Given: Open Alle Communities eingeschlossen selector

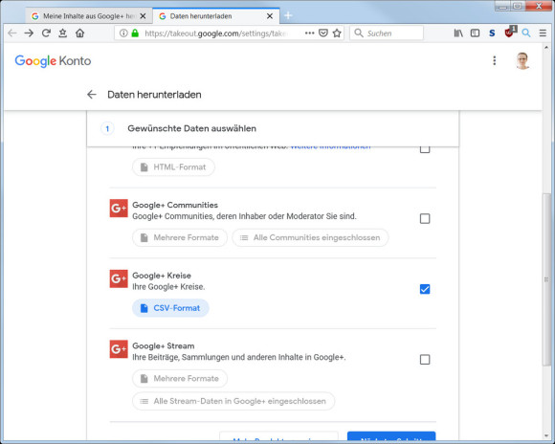Looking at the screenshot, I should coord(310,237).
